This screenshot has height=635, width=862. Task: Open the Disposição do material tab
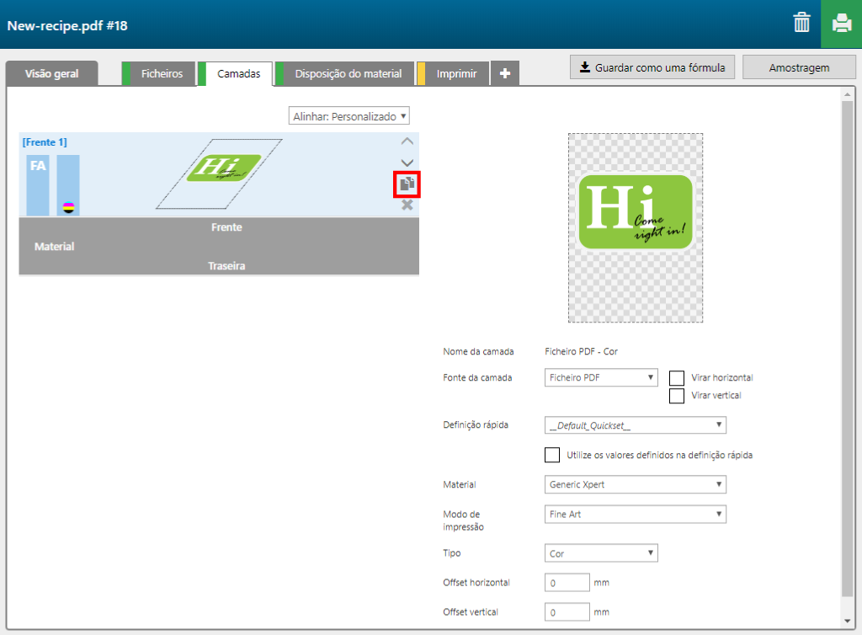point(348,74)
